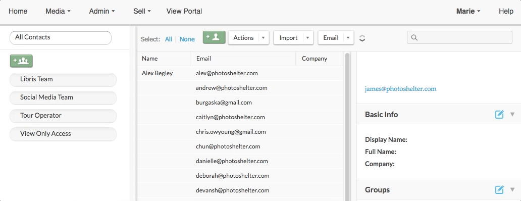Collapse the Basic Info section arrow
Viewport: 521px width, 201px height.
pyautogui.click(x=512, y=114)
